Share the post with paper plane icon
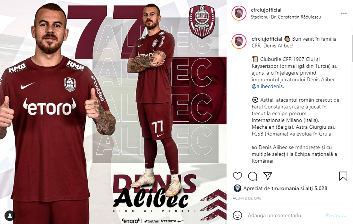Image resolution: width=353 pixels, height=224 pixels. coord(268,176)
